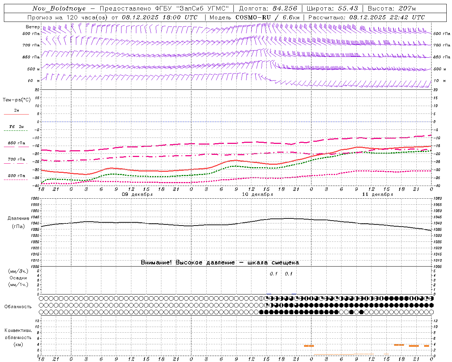Click the Рассчитано: 08.12.2025 22:42 UTC timestamp

367,17
